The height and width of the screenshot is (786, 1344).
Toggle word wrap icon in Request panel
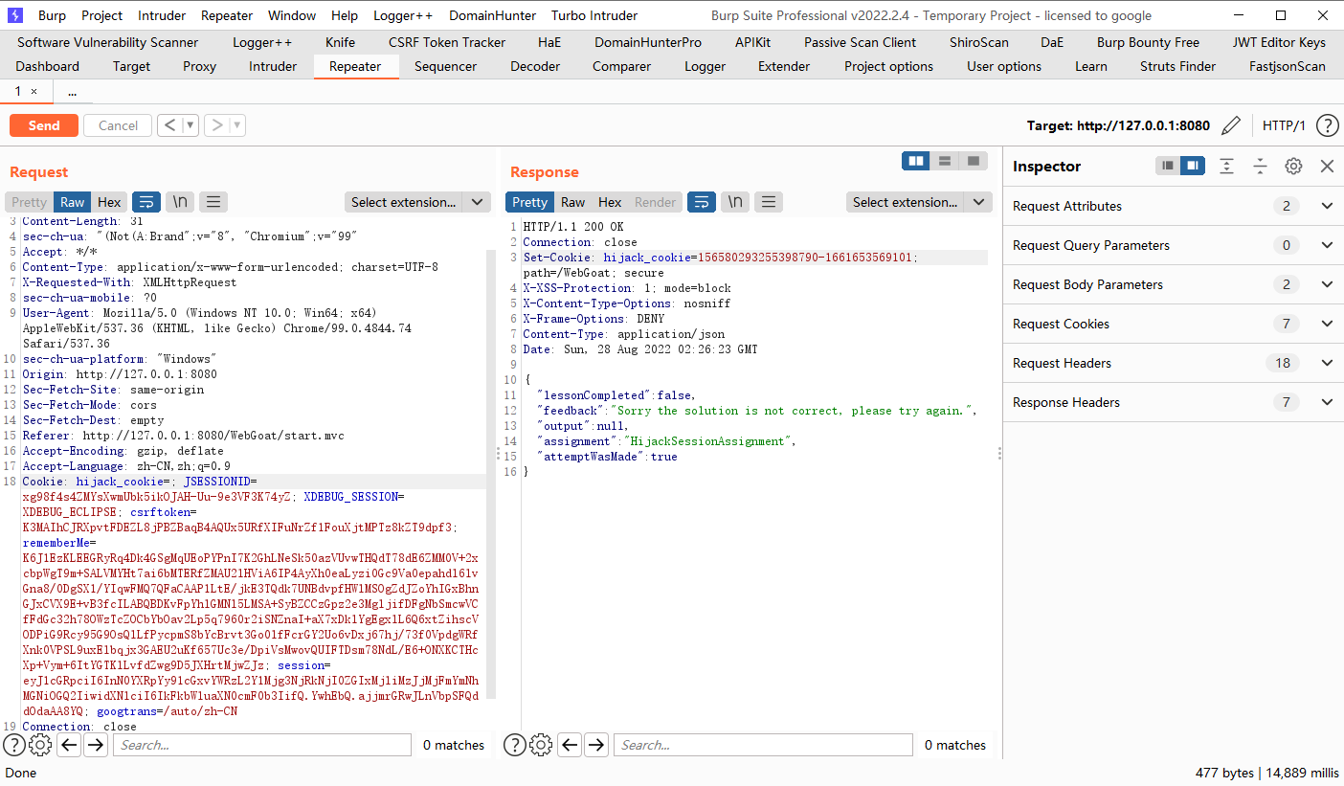point(146,202)
